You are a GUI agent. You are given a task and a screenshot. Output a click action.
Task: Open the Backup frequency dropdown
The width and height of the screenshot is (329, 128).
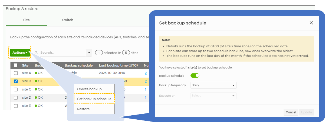pos(213,85)
